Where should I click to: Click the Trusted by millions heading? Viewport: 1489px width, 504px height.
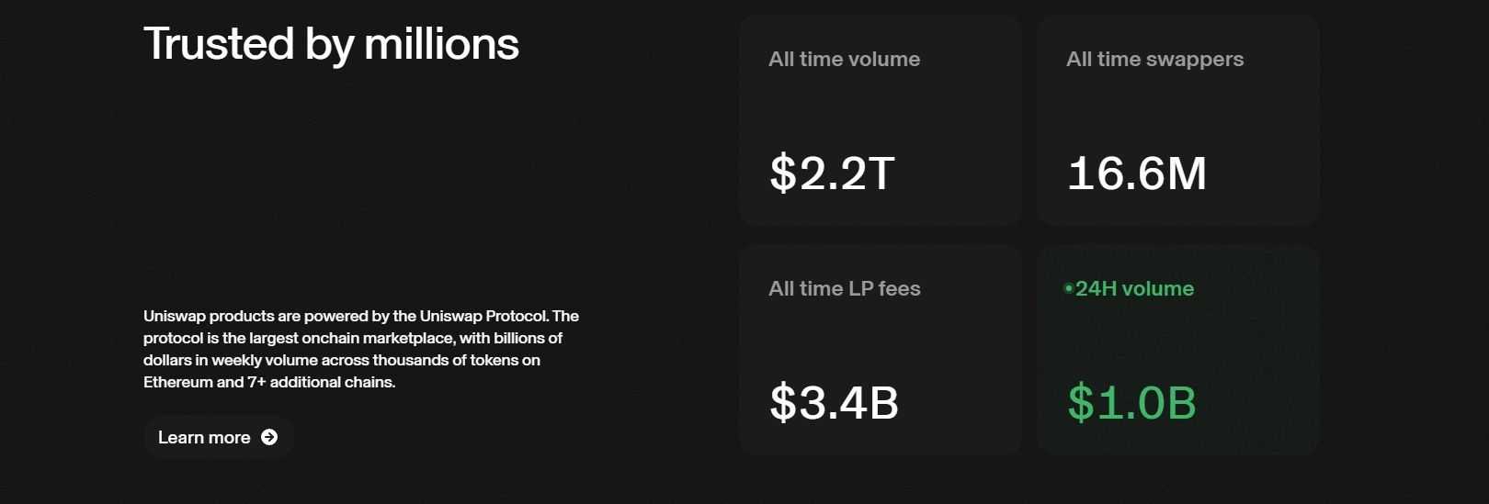coord(331,44)
